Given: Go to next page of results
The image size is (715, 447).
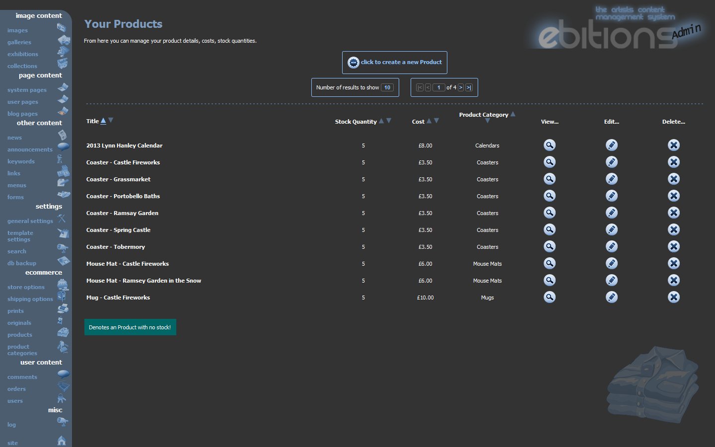Looking at the screenshot, I should click(460, 87).
